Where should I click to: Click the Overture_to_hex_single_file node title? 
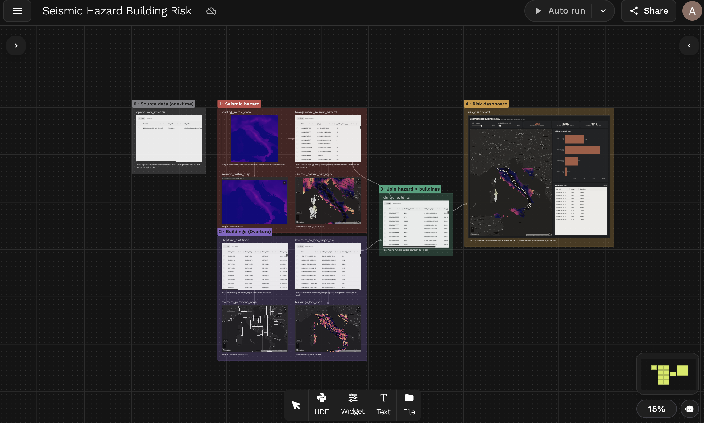point(314,240)
